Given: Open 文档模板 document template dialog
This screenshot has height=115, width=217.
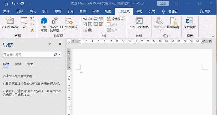Looking at the screenshot, I should coord(190,23).
